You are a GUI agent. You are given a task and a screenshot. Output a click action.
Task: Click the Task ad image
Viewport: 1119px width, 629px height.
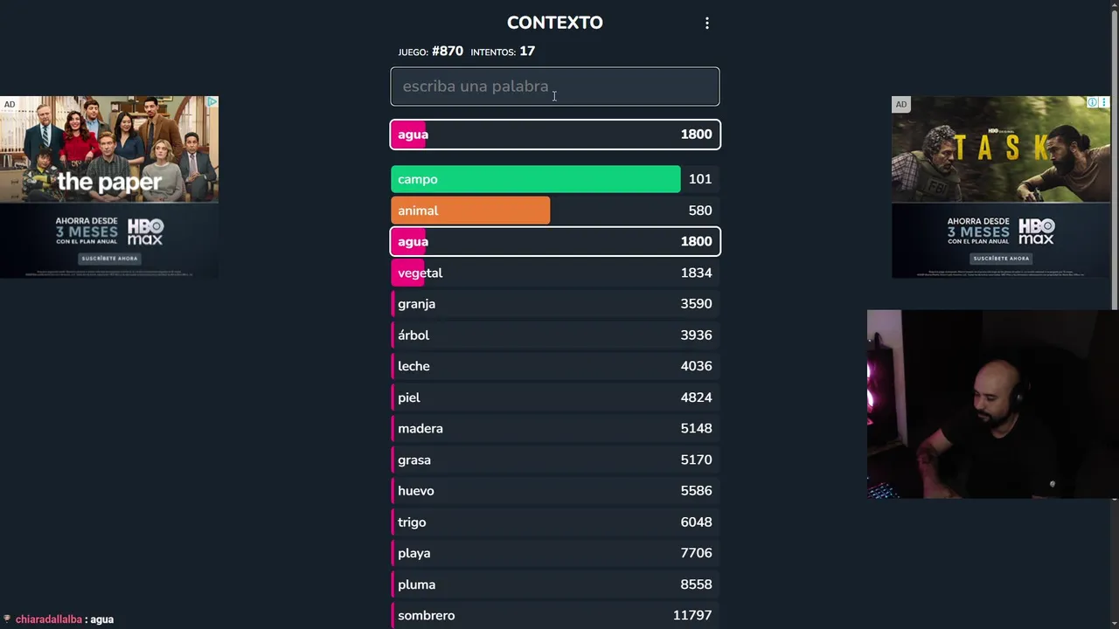(x=1001, y=149)
